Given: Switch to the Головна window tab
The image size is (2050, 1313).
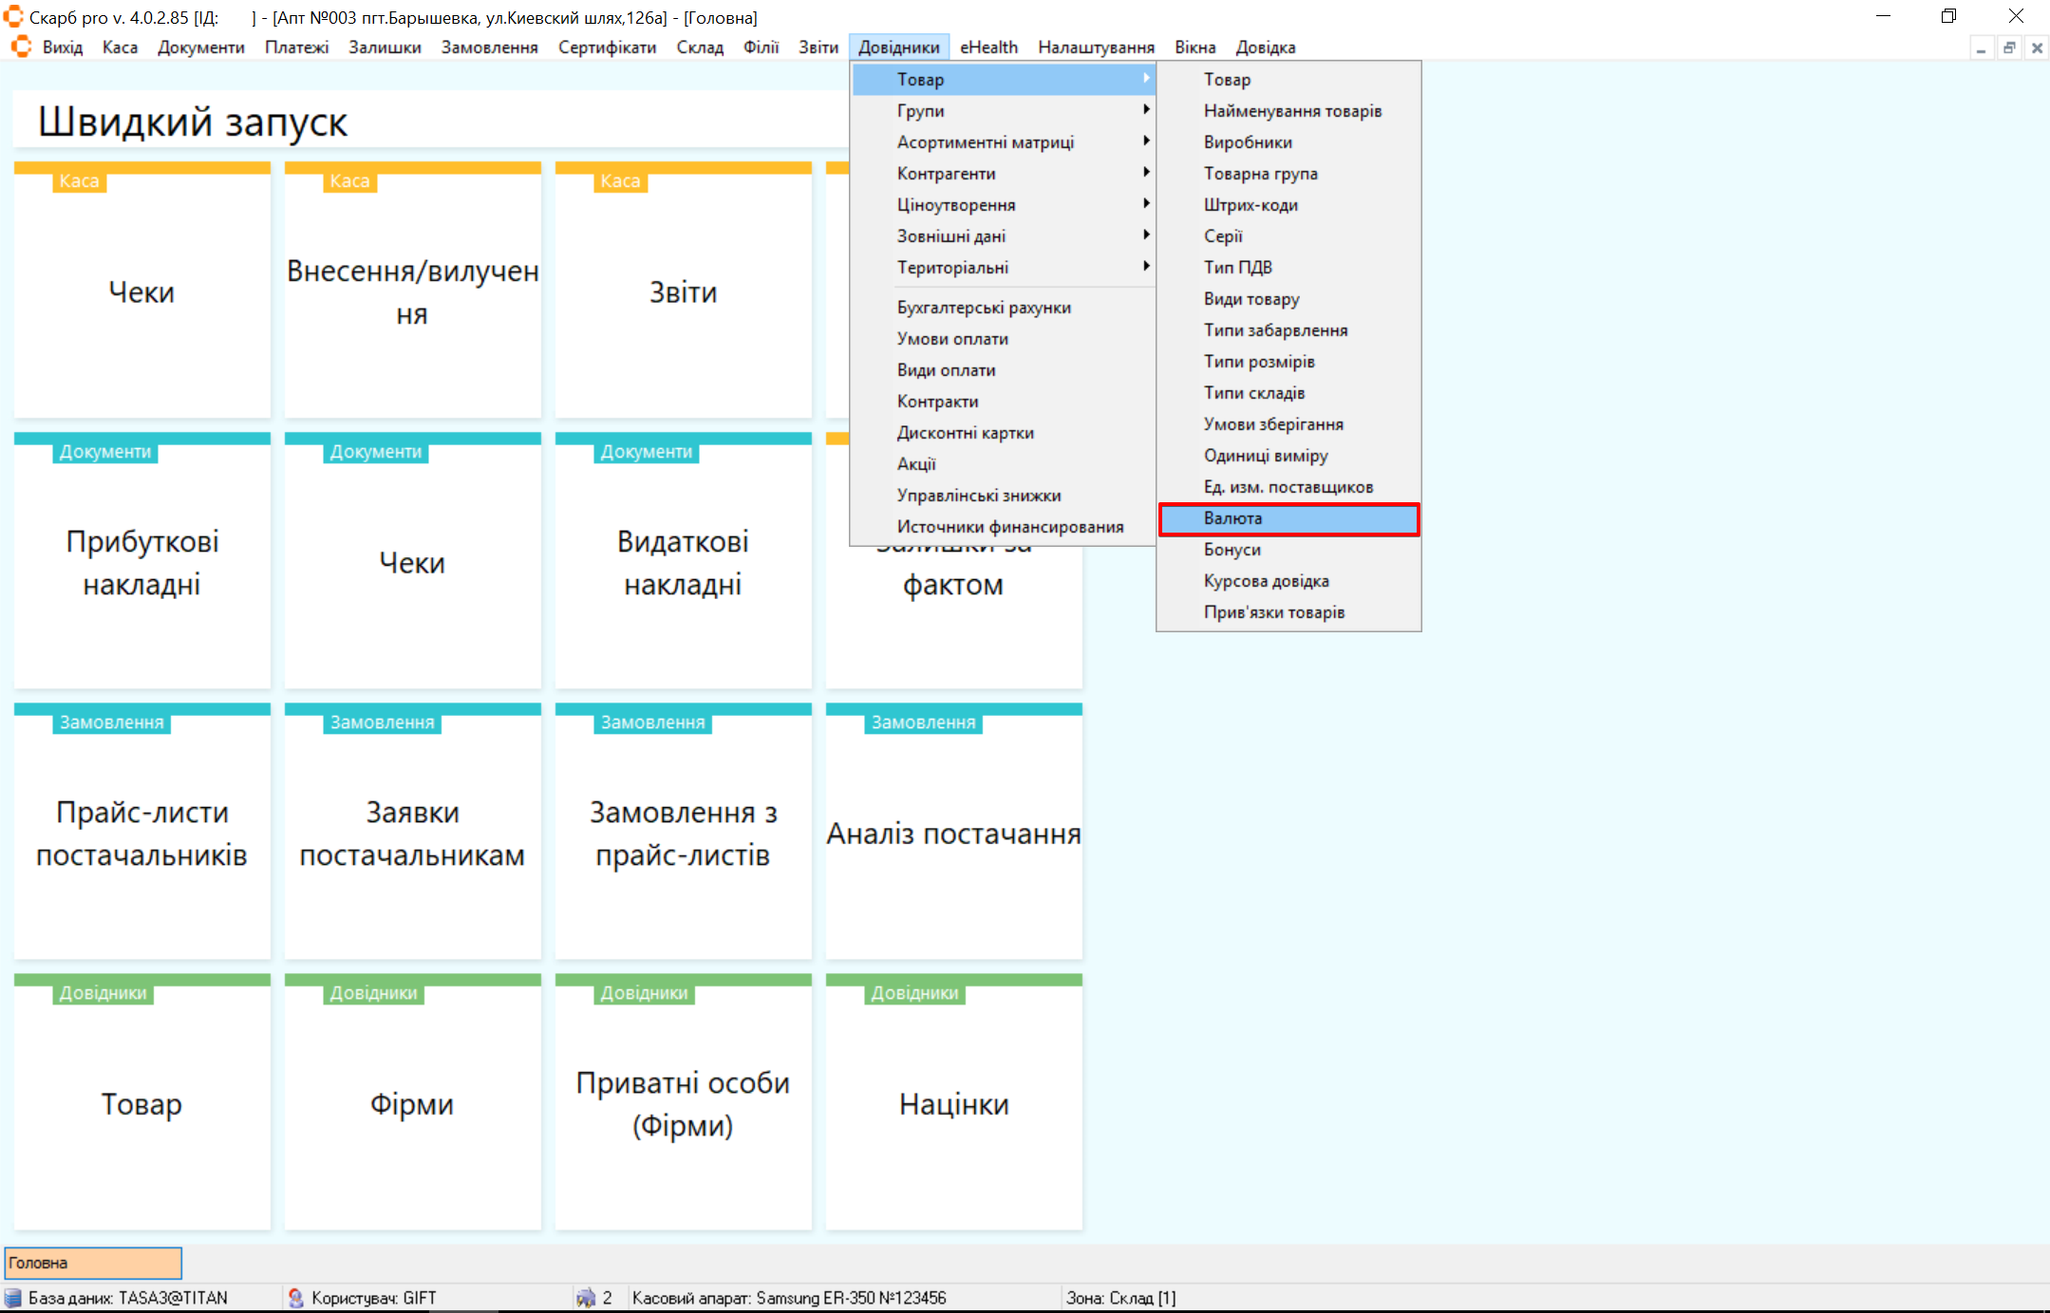Looking at the screenshot, I should coord(93,1263).
